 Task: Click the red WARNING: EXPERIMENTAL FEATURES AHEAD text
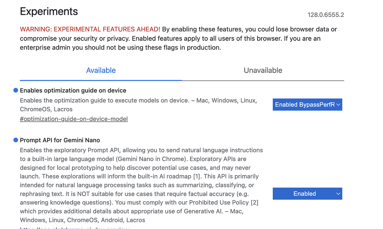coord(90,29)
